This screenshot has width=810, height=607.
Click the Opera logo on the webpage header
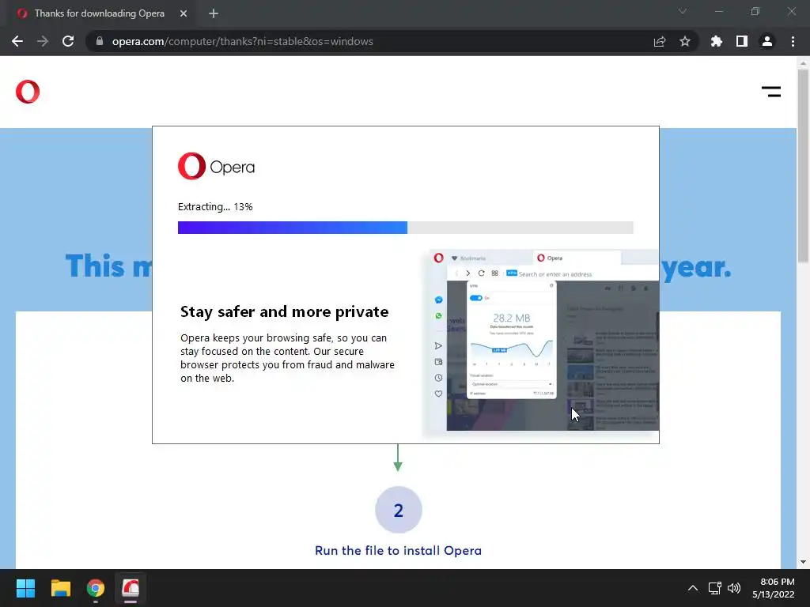click(x=28, y=92)
